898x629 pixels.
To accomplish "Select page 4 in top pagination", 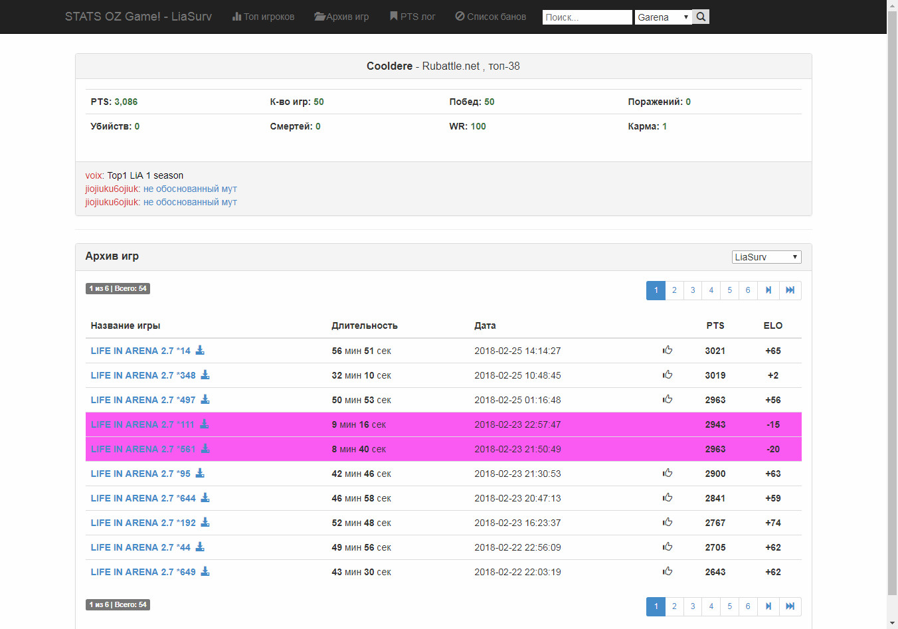I will 711,290.
